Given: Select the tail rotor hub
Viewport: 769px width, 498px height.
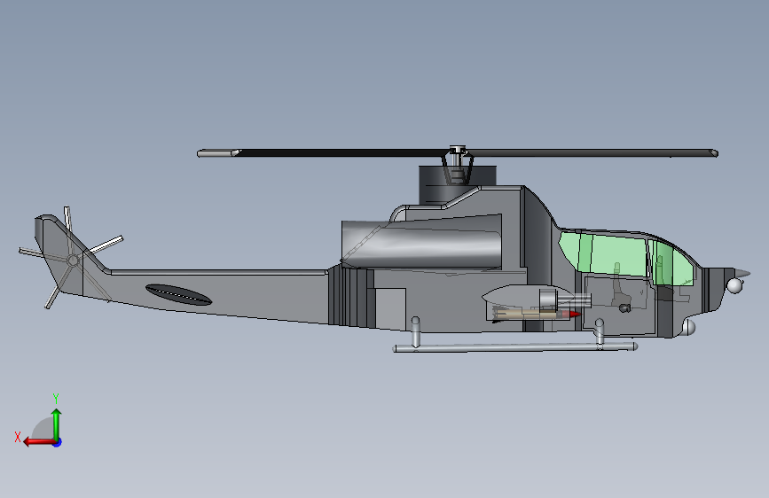Looking at the screenshot, I should 73,261.
